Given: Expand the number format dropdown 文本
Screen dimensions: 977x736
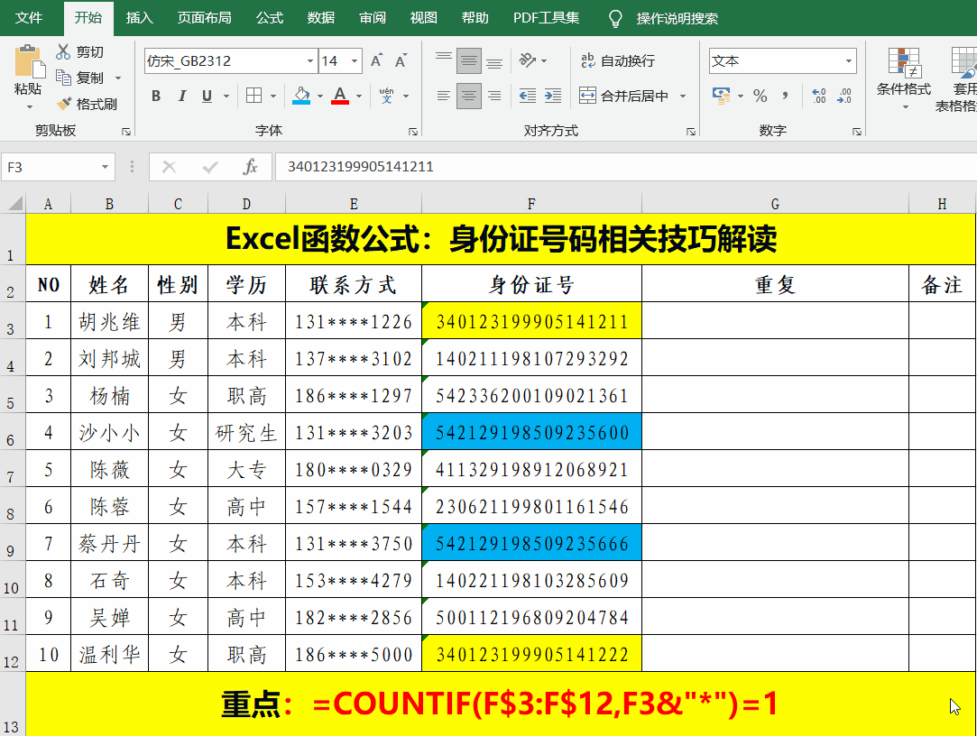Looking at the screenshot, I should click(849, 61).
